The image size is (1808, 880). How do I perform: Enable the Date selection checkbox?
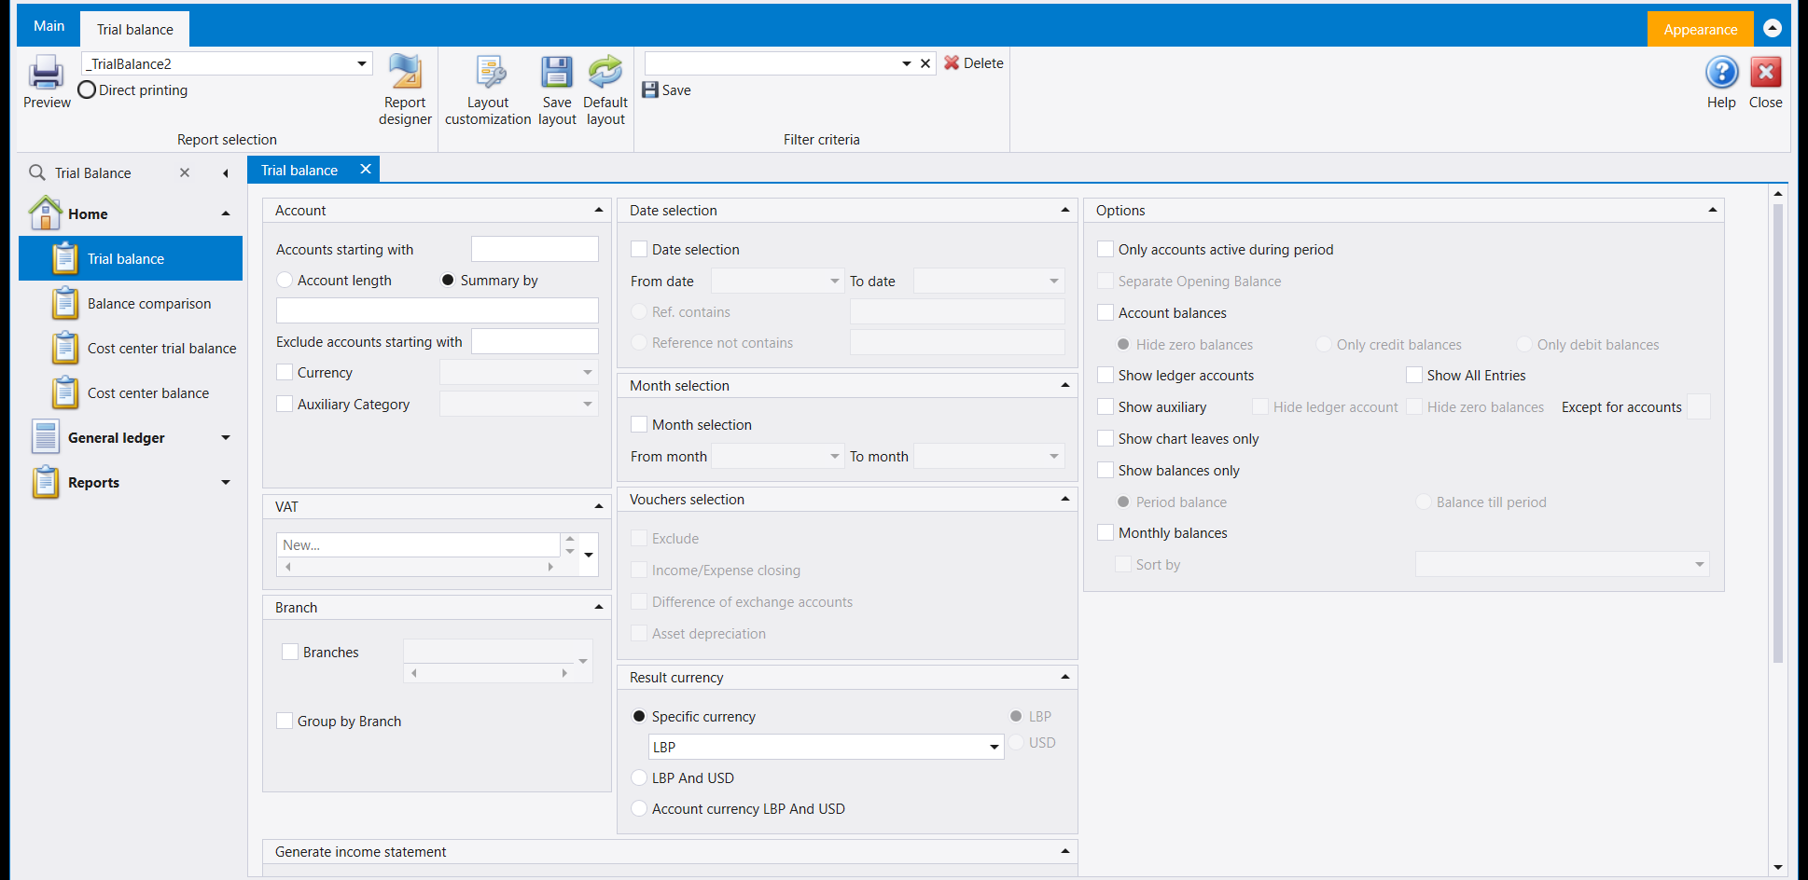coord(639,249)
